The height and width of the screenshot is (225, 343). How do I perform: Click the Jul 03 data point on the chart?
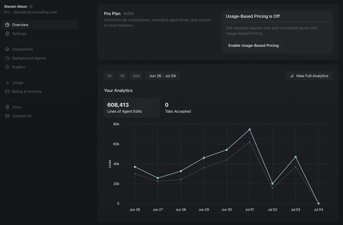[296, 157]
